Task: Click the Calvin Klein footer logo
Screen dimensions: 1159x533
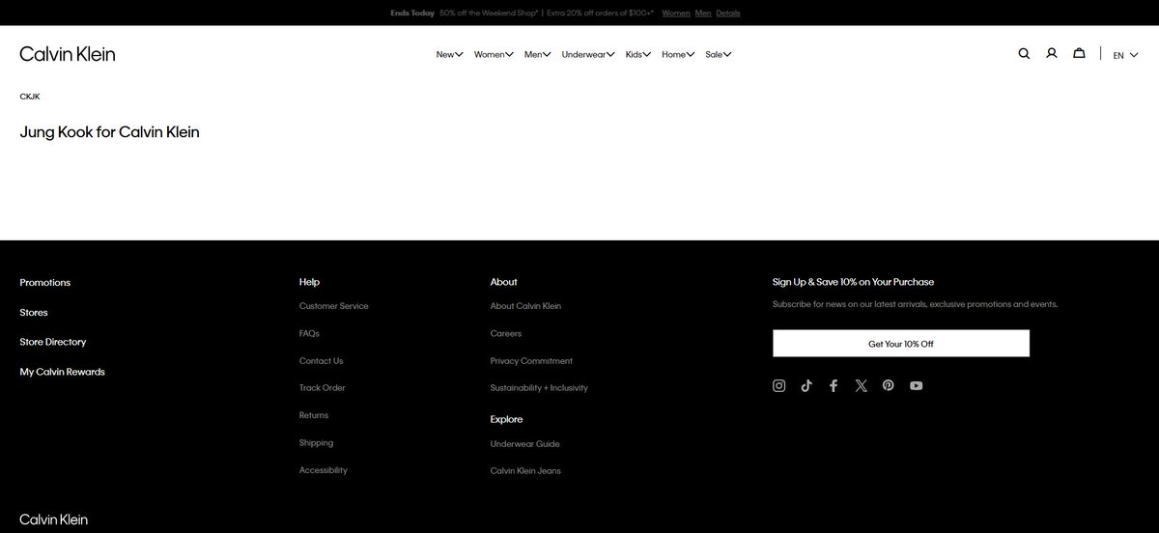Action: [54, 519]
